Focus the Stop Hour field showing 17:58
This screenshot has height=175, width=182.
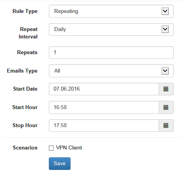(x=104, y=126)
